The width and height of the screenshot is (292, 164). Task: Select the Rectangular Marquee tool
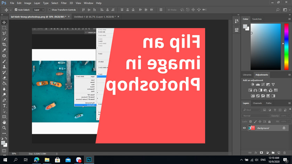[x=4, y=28]
